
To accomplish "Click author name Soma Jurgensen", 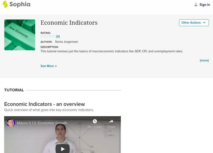I will click(67, 42).
